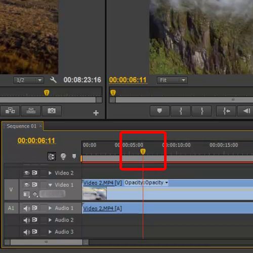Screen dimensions: 253x253
Task: Toggle timeline Snap magnet icon
Action: click(52, 156)
